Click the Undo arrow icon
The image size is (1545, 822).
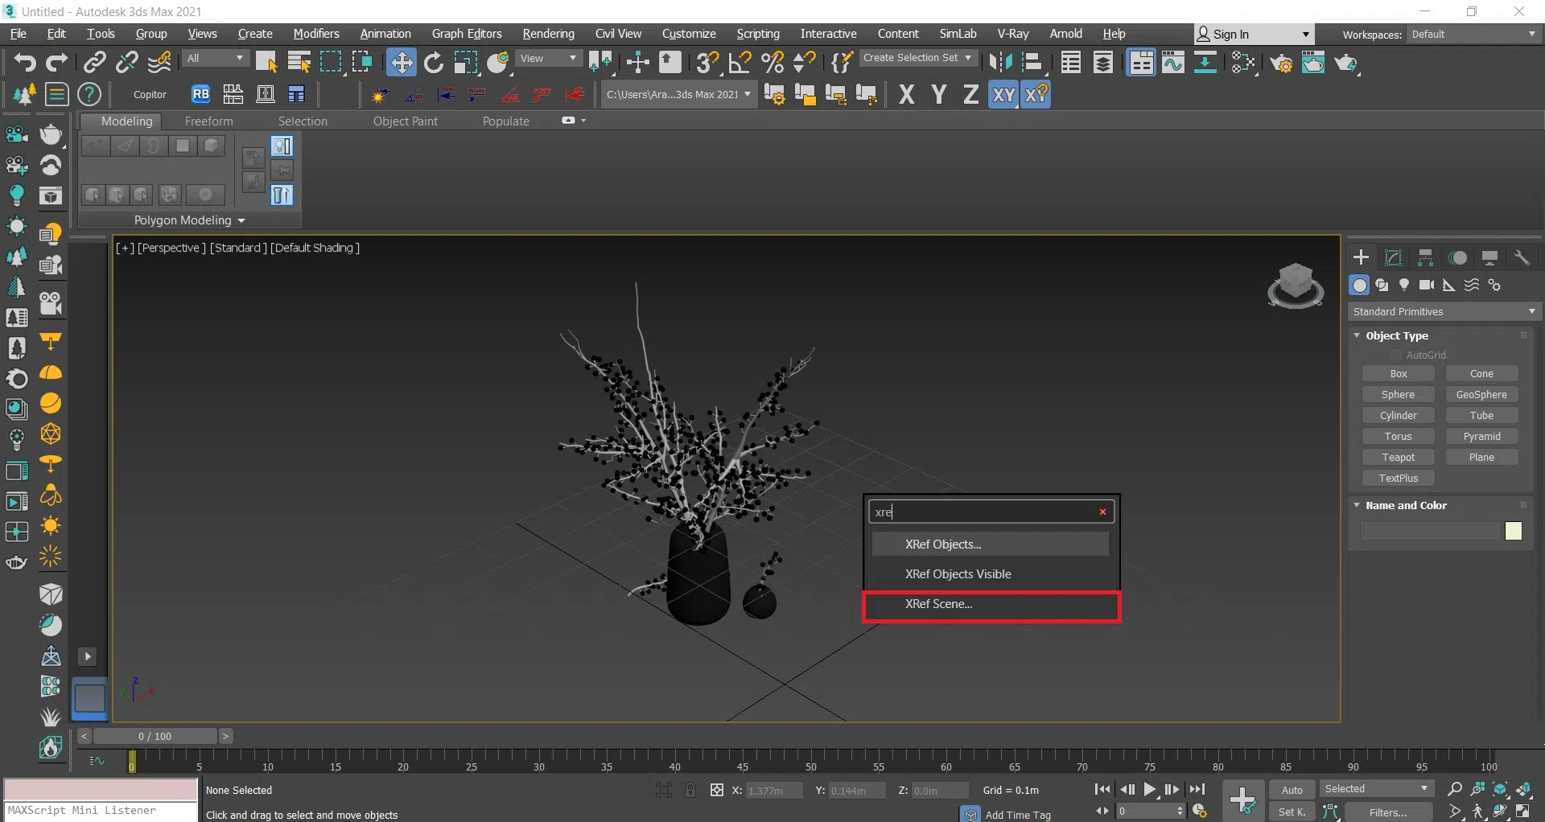click(24, 63)
